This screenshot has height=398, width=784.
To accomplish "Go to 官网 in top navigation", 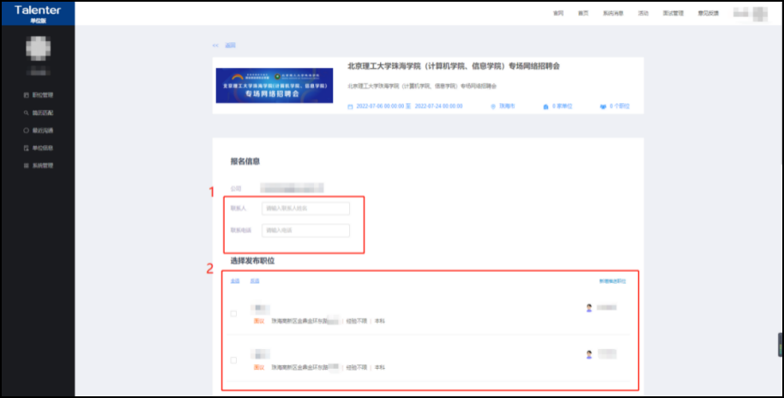I will click(x=558, y=14).
